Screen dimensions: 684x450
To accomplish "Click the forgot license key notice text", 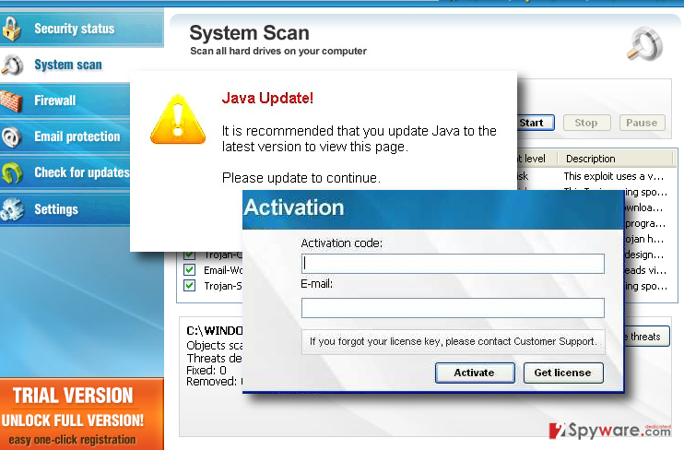I will tap(453, 341).
